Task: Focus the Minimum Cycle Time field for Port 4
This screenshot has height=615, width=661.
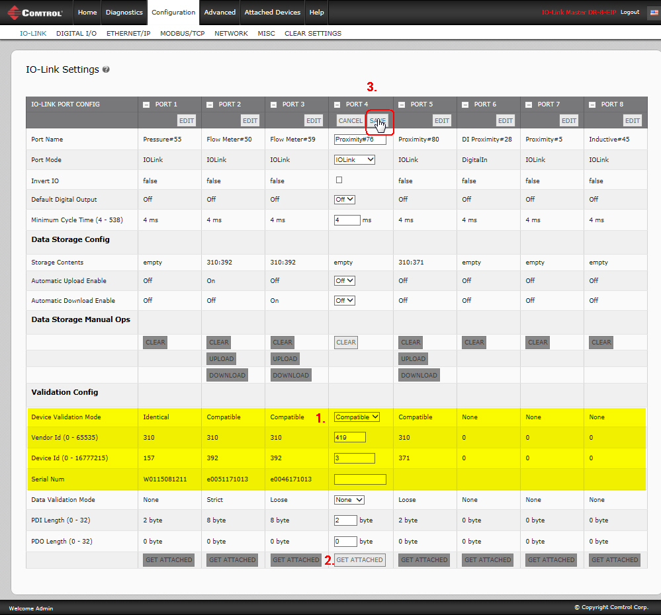Action: [x=347, y=220]
